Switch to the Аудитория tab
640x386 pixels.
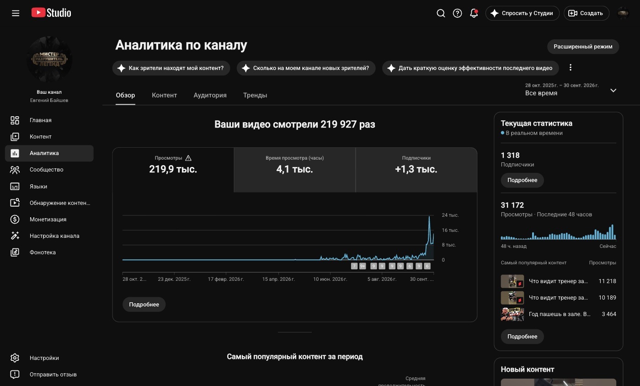click(210, 95)
